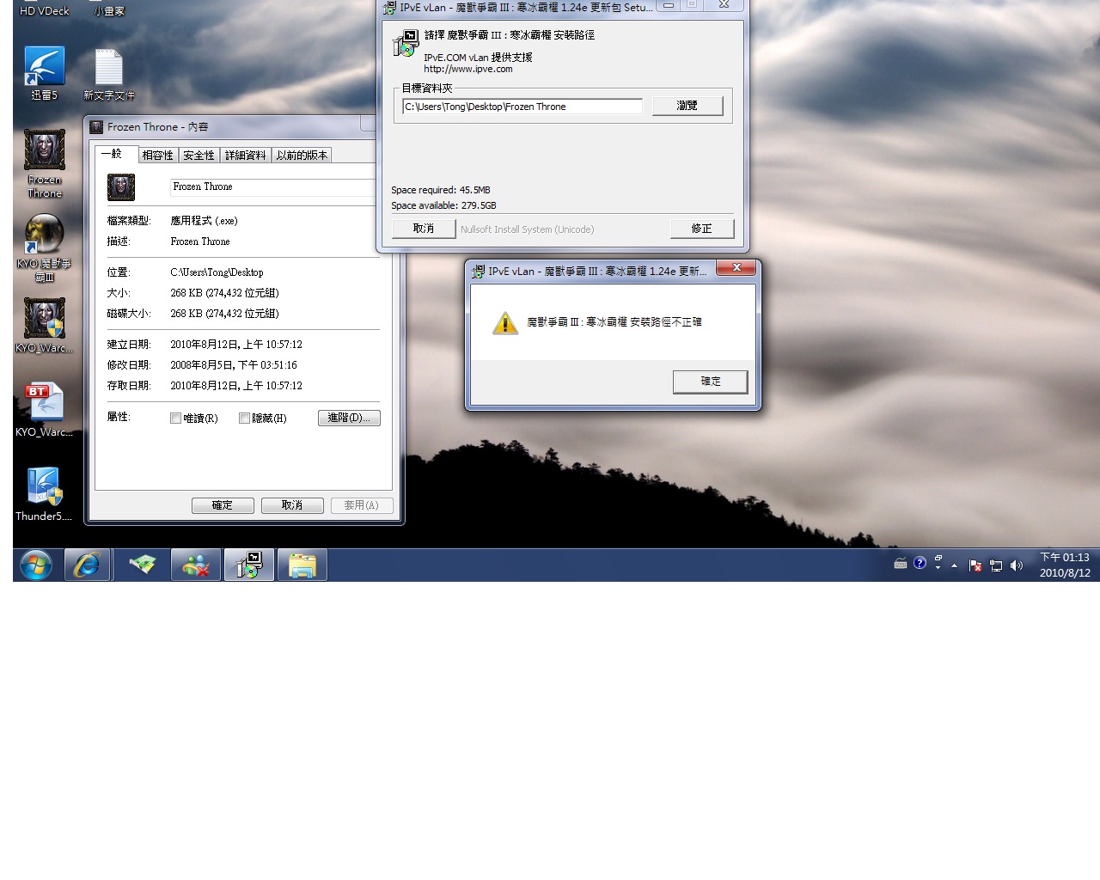The width and height of the screenshot is (1100, 880).
Task: Enable the 唯讀(R) read-only checkbox
Action: (175, 419)
